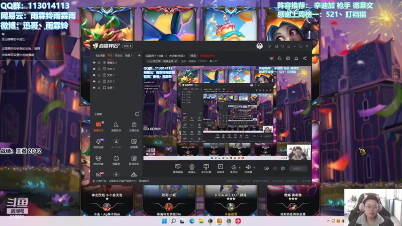Click the status bar announcement text
Viewport: 402px width, 226px height.
point(123,181)
